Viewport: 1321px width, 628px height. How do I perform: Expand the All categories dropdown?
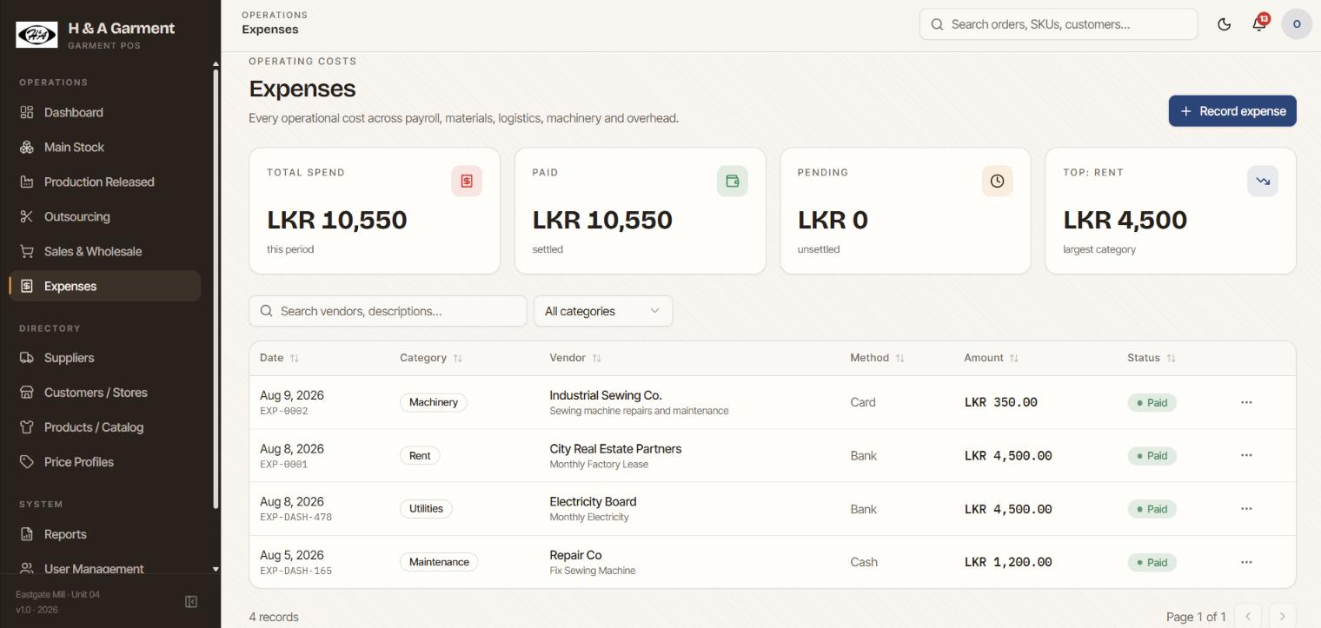(x=603, y=311)
